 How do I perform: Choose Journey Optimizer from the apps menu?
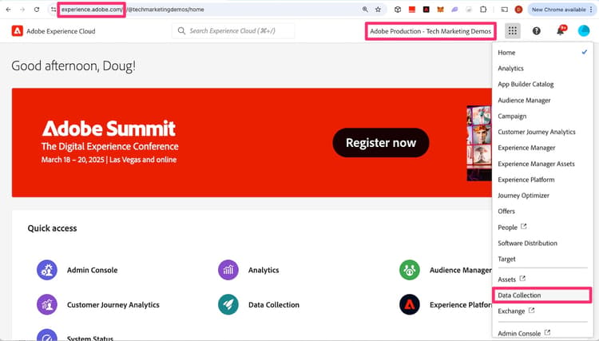(x=523, y=196)
